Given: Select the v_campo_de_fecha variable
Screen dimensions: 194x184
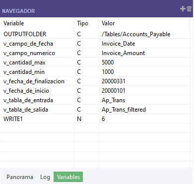Looking at the screenshot, I should pyautogui.click(x=28, y=44).
